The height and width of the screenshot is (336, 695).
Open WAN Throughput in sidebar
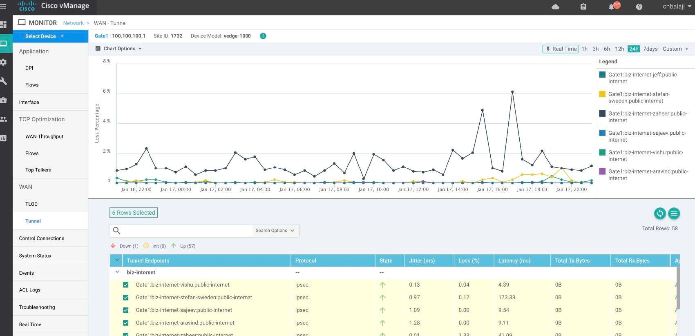coord(44,137)
